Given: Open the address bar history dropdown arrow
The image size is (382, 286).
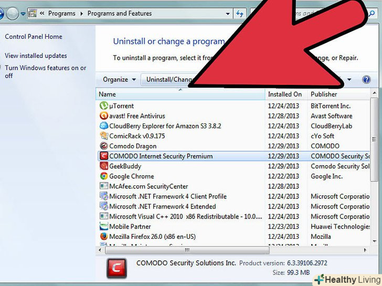Looking at the screenshot, I should [228, 14].
